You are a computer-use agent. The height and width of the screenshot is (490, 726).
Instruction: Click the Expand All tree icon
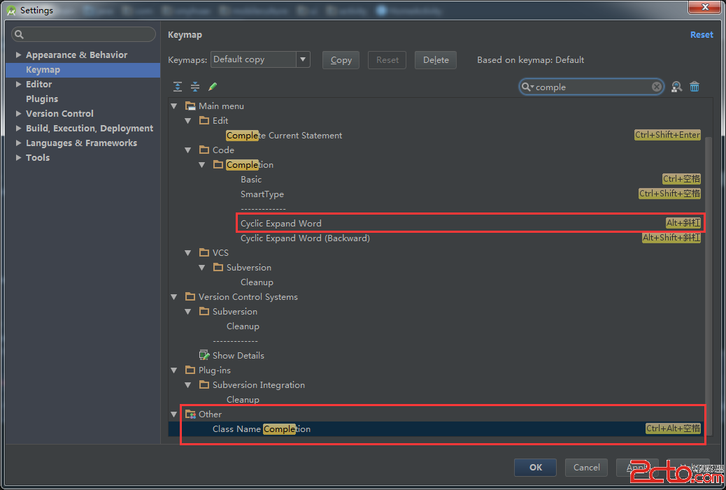(178, 87)
